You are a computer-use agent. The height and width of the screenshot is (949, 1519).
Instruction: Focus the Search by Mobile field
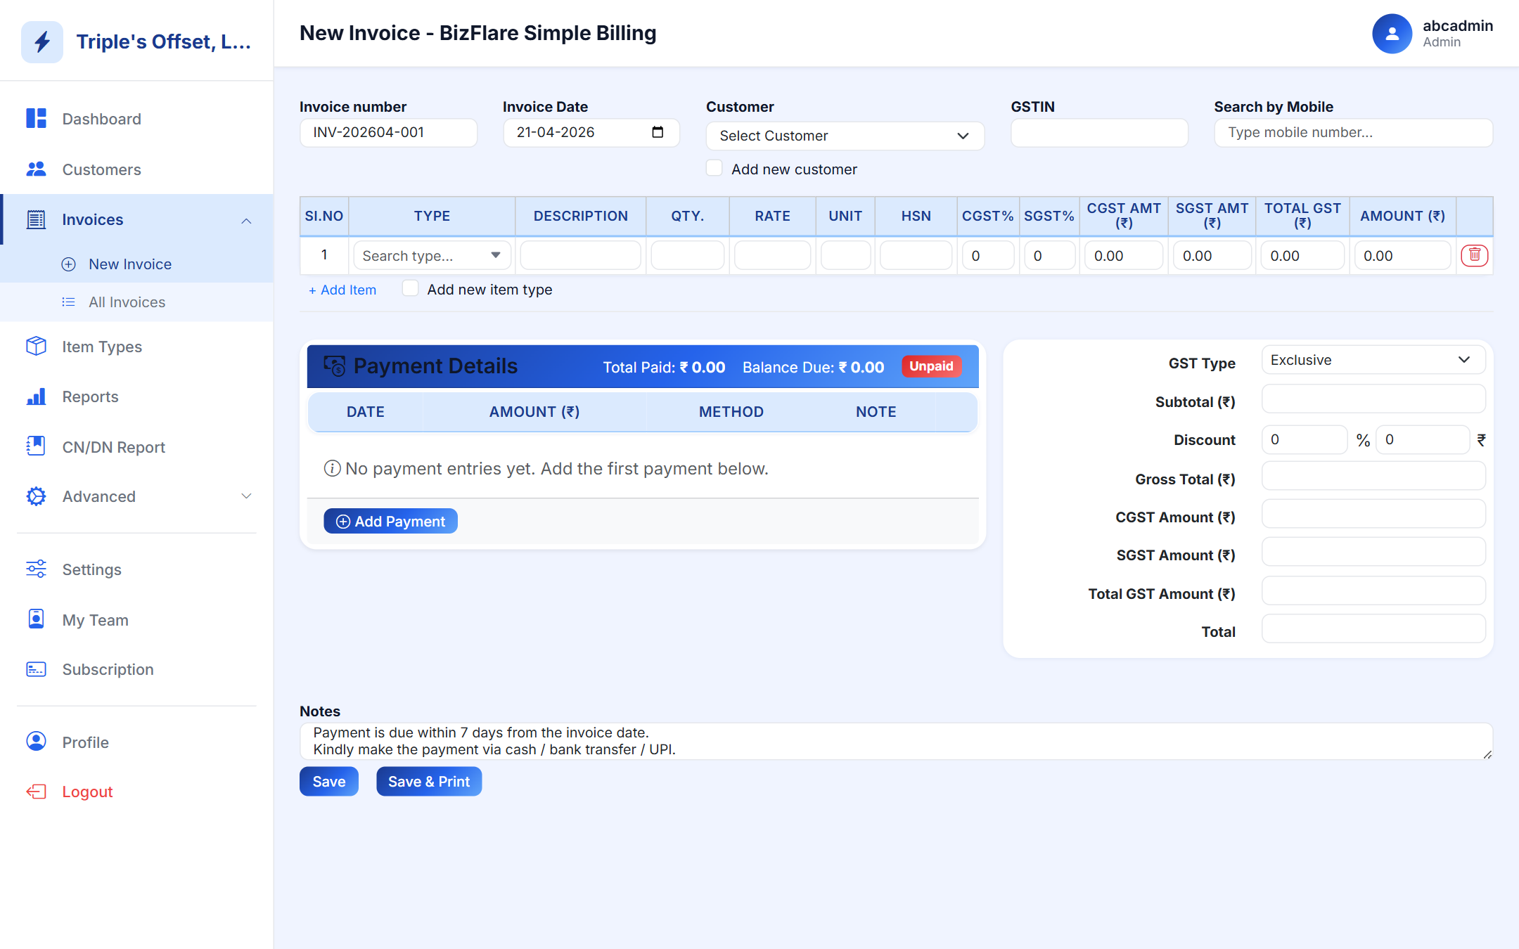click(1353, 132)
